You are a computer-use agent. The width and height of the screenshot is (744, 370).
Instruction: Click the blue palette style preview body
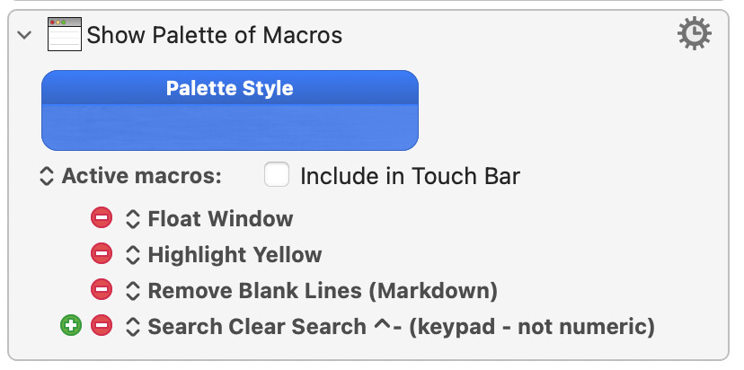point(229,127)
